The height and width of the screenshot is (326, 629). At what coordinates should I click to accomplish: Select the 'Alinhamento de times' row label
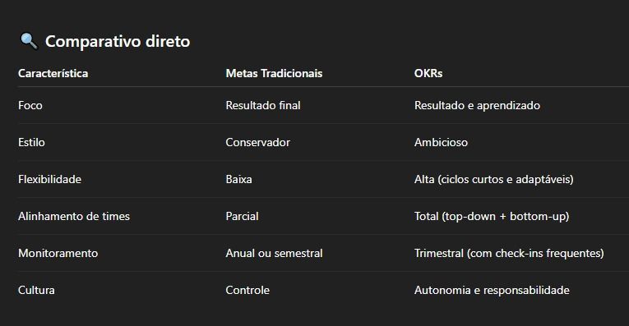tap(74, 216)
